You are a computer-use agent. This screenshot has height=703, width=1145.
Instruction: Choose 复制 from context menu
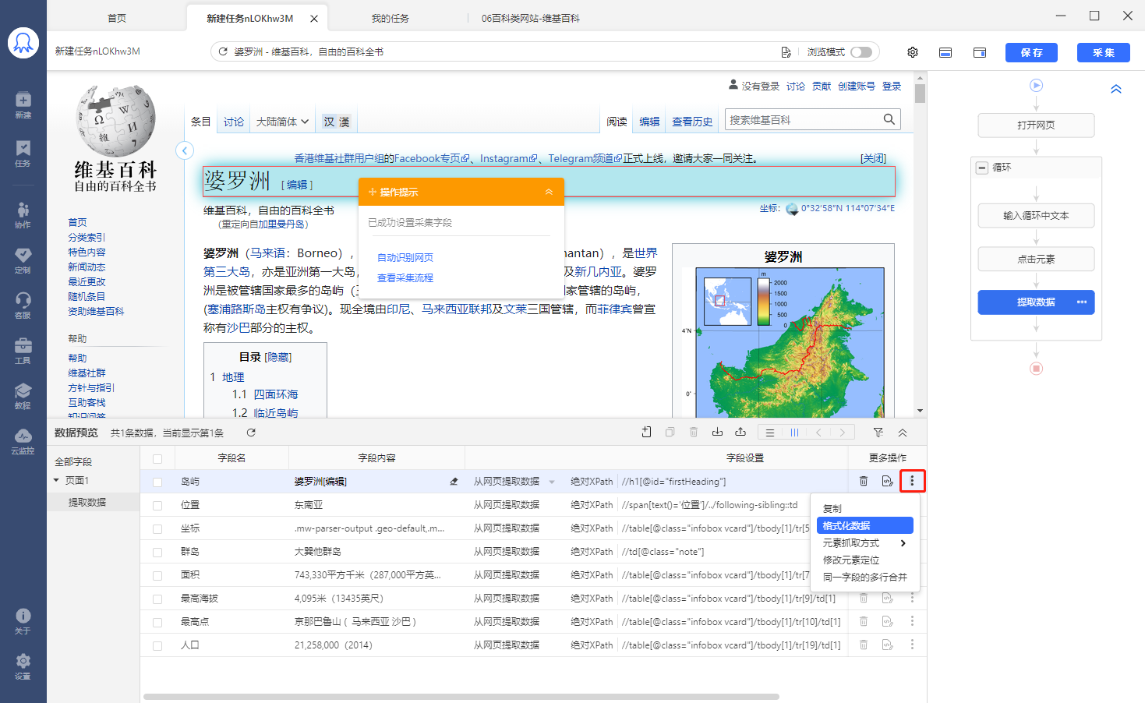(832, 508)
